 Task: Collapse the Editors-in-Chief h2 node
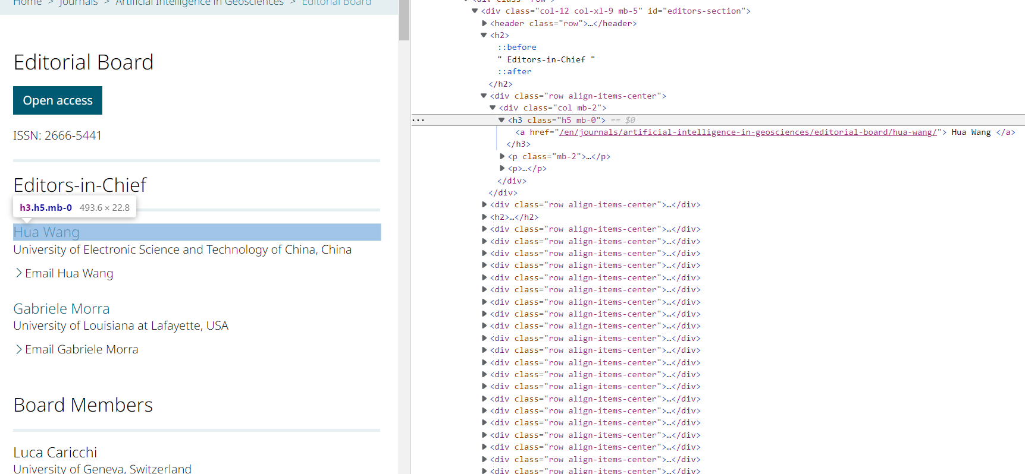click(484, 36)
